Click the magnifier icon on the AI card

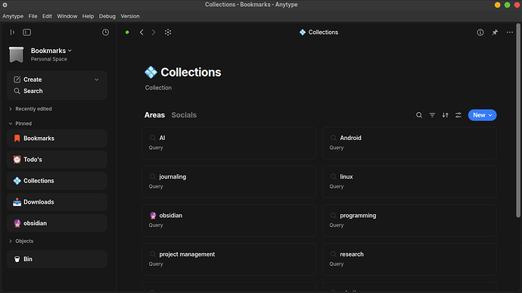(x=153, y=138)
